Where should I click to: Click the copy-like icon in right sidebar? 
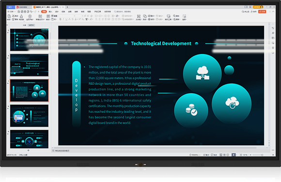click(x=273, y=38)
